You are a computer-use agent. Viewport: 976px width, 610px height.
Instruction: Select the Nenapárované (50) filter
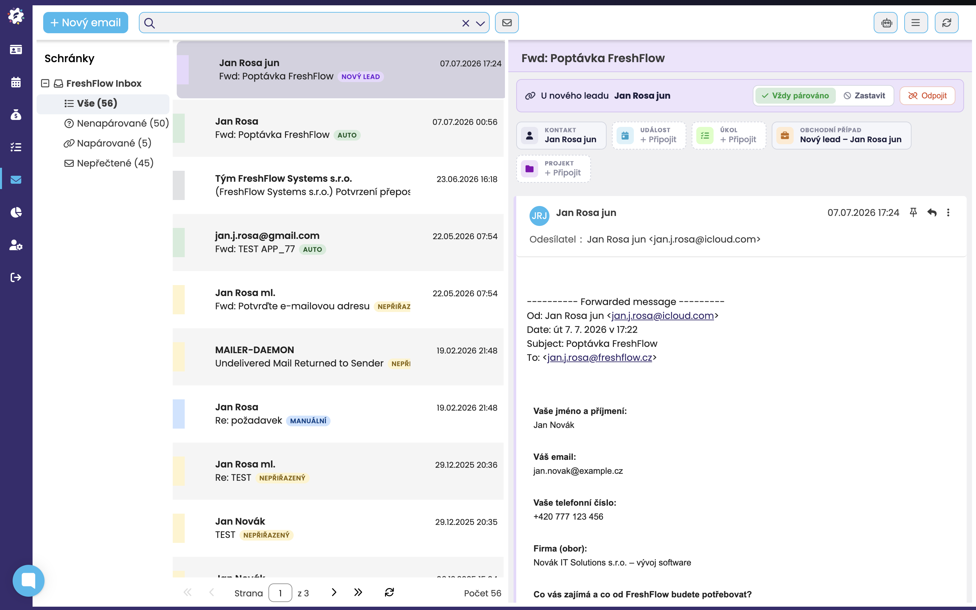[116, 123]
